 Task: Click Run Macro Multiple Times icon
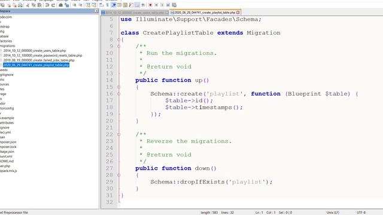click(168, 5)
